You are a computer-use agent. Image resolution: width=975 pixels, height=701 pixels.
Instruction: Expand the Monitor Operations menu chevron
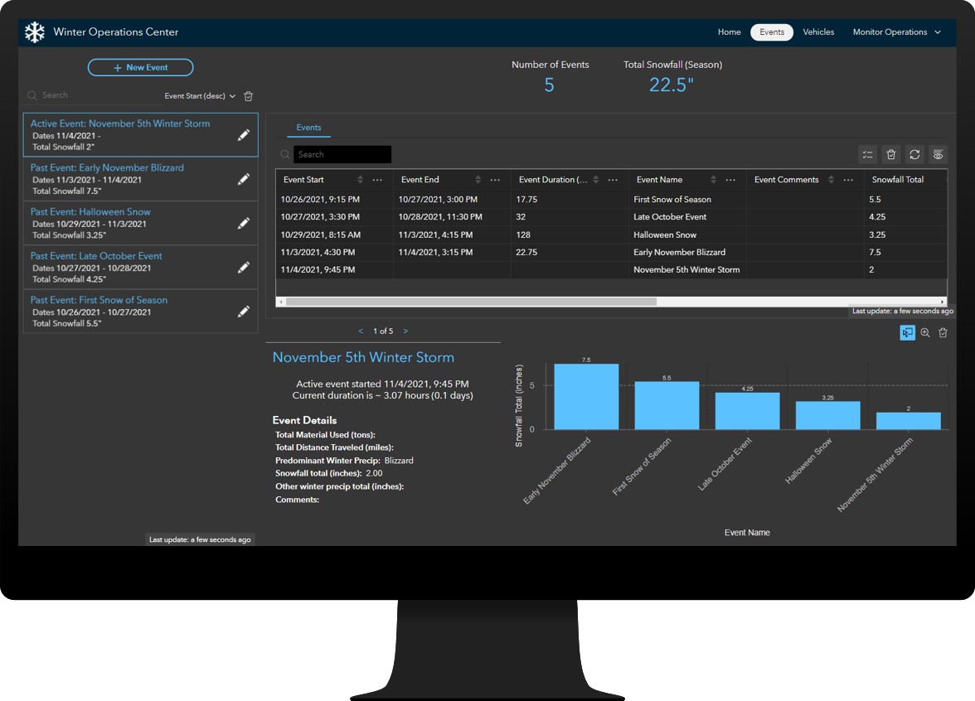click(x=938, y=31)
